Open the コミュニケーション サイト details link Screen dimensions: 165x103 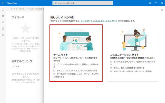click(x=106, y=21)
